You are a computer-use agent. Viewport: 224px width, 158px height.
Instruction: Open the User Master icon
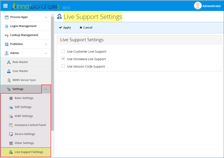9,71
